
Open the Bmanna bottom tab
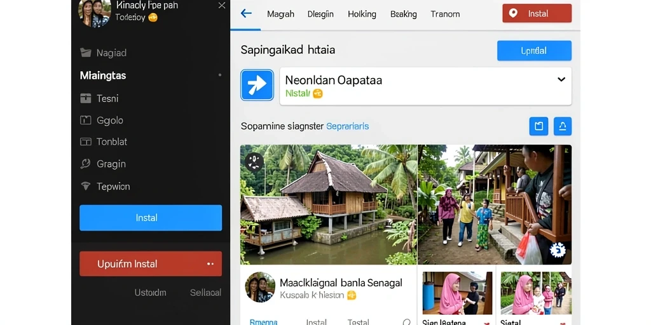263,322
